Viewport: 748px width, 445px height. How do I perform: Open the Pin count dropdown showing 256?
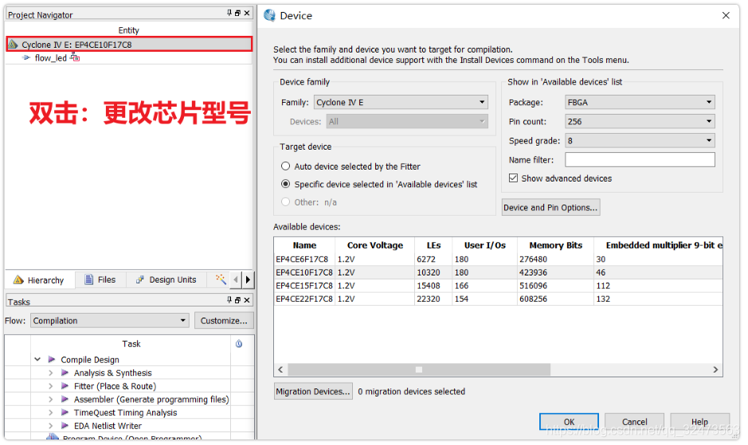tap(640, 122)
